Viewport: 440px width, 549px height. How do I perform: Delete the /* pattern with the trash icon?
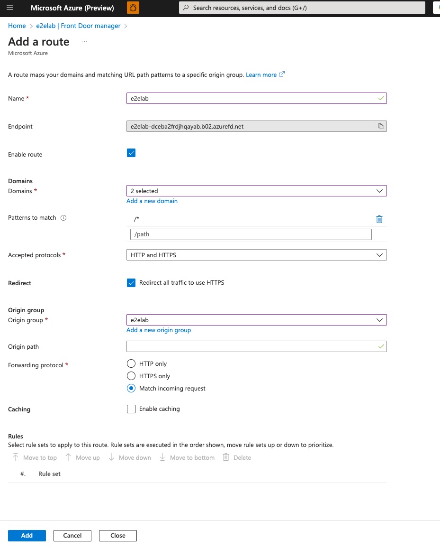(x=379, y=219)
